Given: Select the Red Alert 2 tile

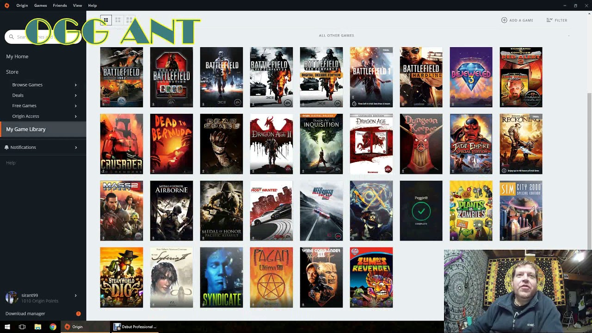Looking at the screenshot, I should 521,77.
